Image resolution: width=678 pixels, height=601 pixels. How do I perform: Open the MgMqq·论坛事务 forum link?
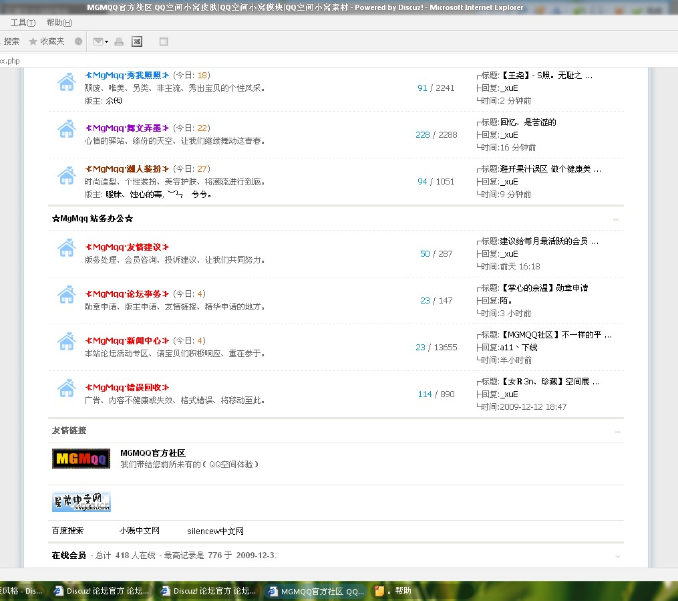(x=127, y=293)
